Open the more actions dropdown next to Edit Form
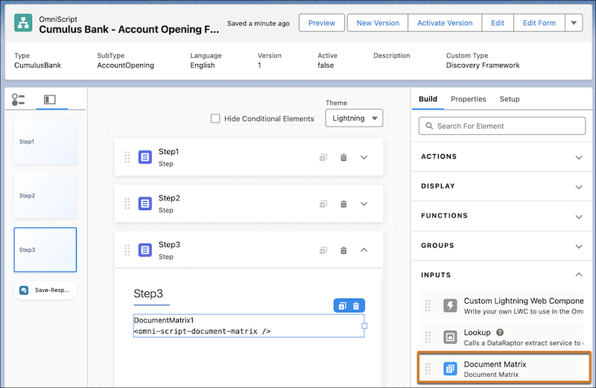The width and height of the screenshot is (596, 388). (x=573, y=23)
